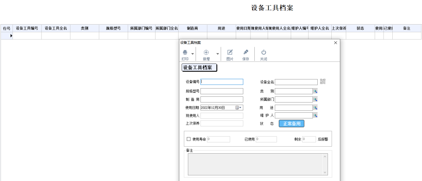Click the 备注 column header in background table
Image resolution: width=422 pixels, height=181 pixels.
coord(407,28)
